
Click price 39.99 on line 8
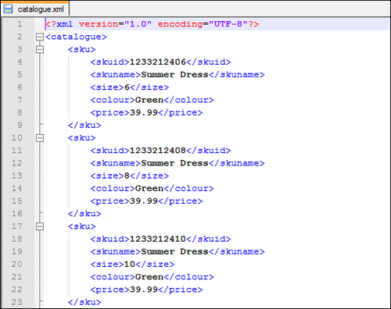coord(144,112)
